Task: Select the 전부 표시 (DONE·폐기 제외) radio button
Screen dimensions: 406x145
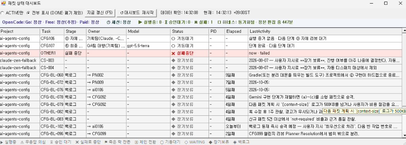Action: click(x=28, y=13)
